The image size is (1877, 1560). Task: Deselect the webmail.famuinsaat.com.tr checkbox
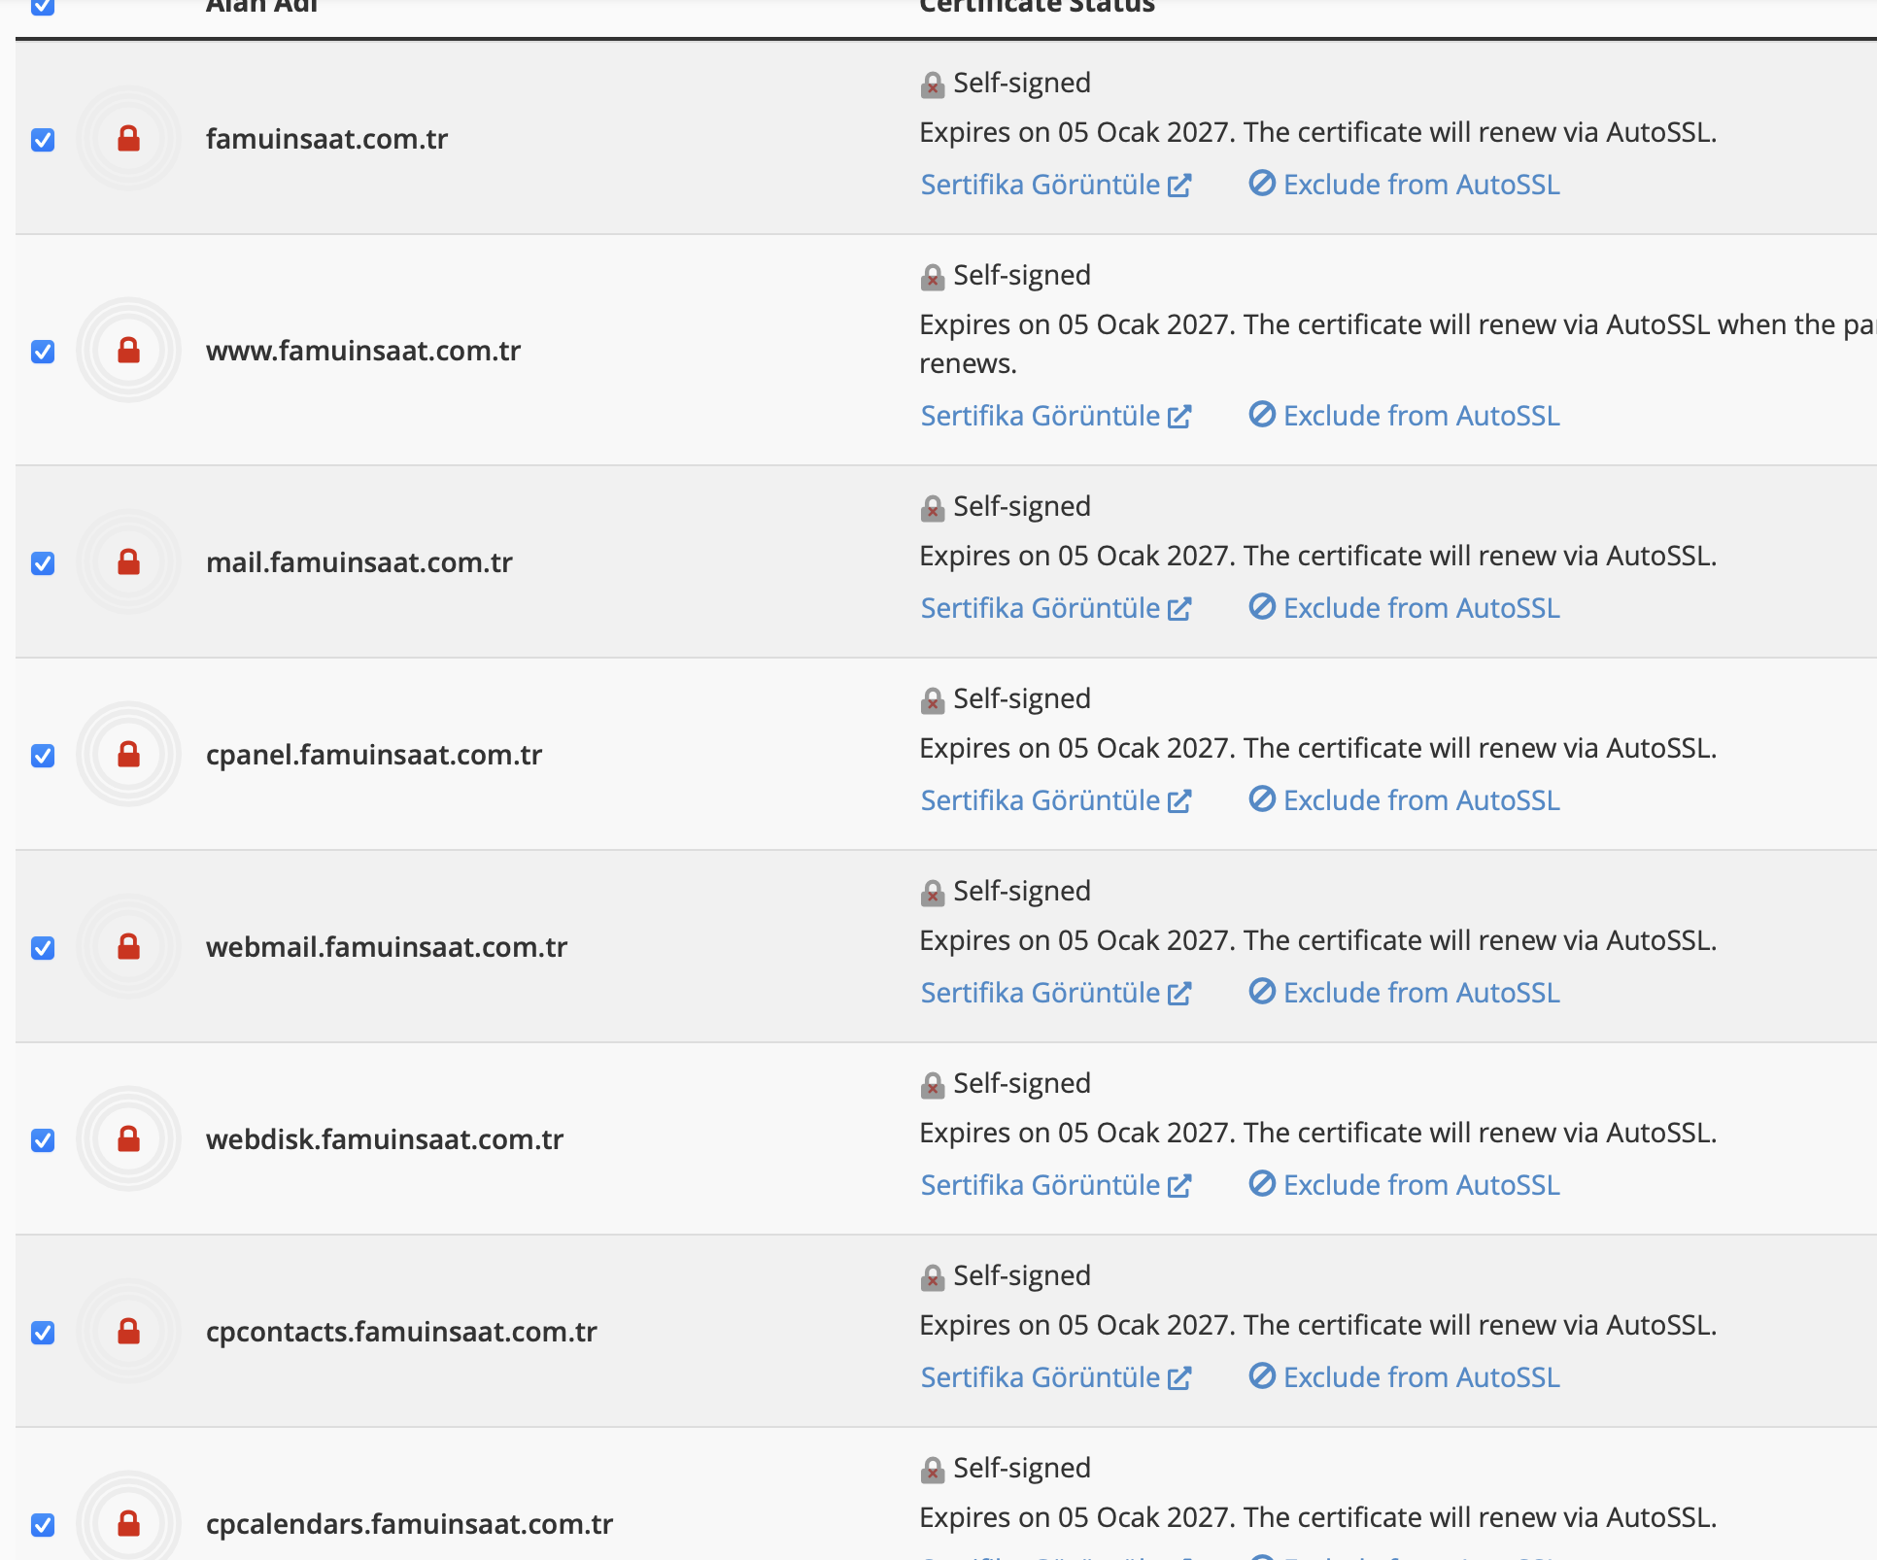(x=43, y=948)
